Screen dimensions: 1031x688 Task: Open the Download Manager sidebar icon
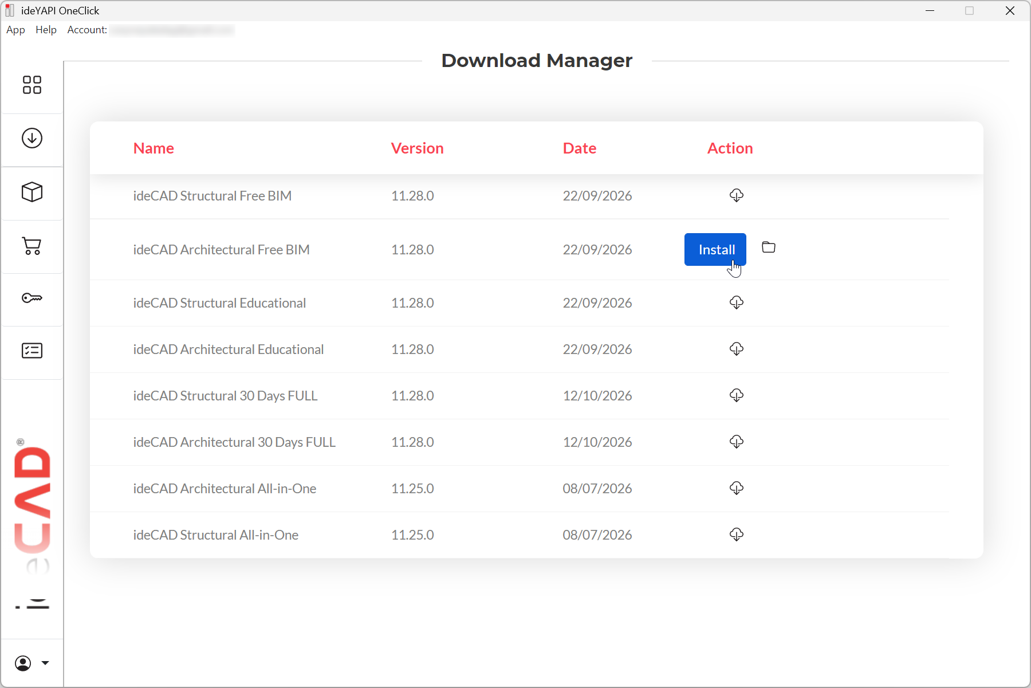tap(32, 138)
